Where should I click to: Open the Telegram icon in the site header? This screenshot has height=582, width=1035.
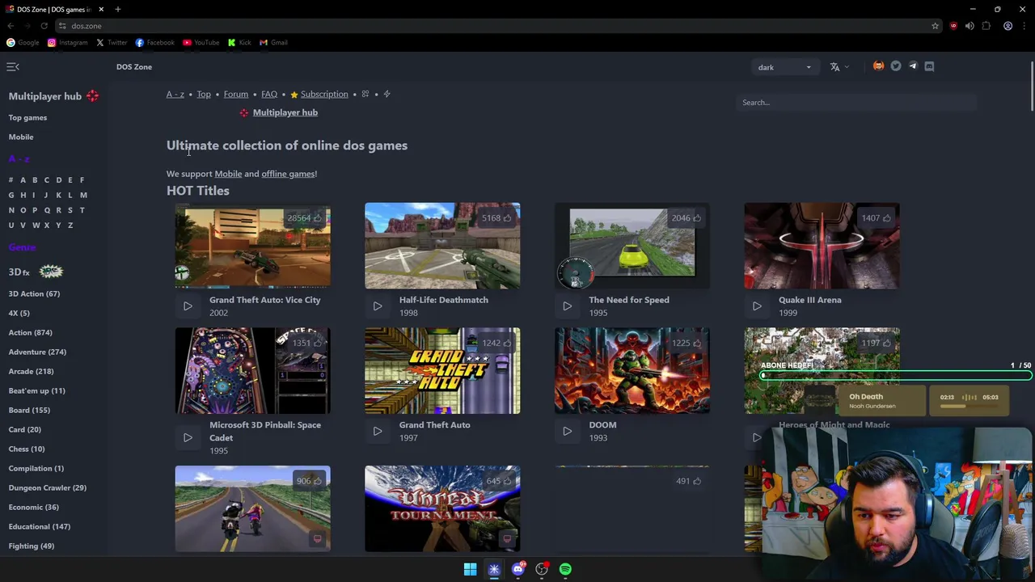tap(913, 66)
